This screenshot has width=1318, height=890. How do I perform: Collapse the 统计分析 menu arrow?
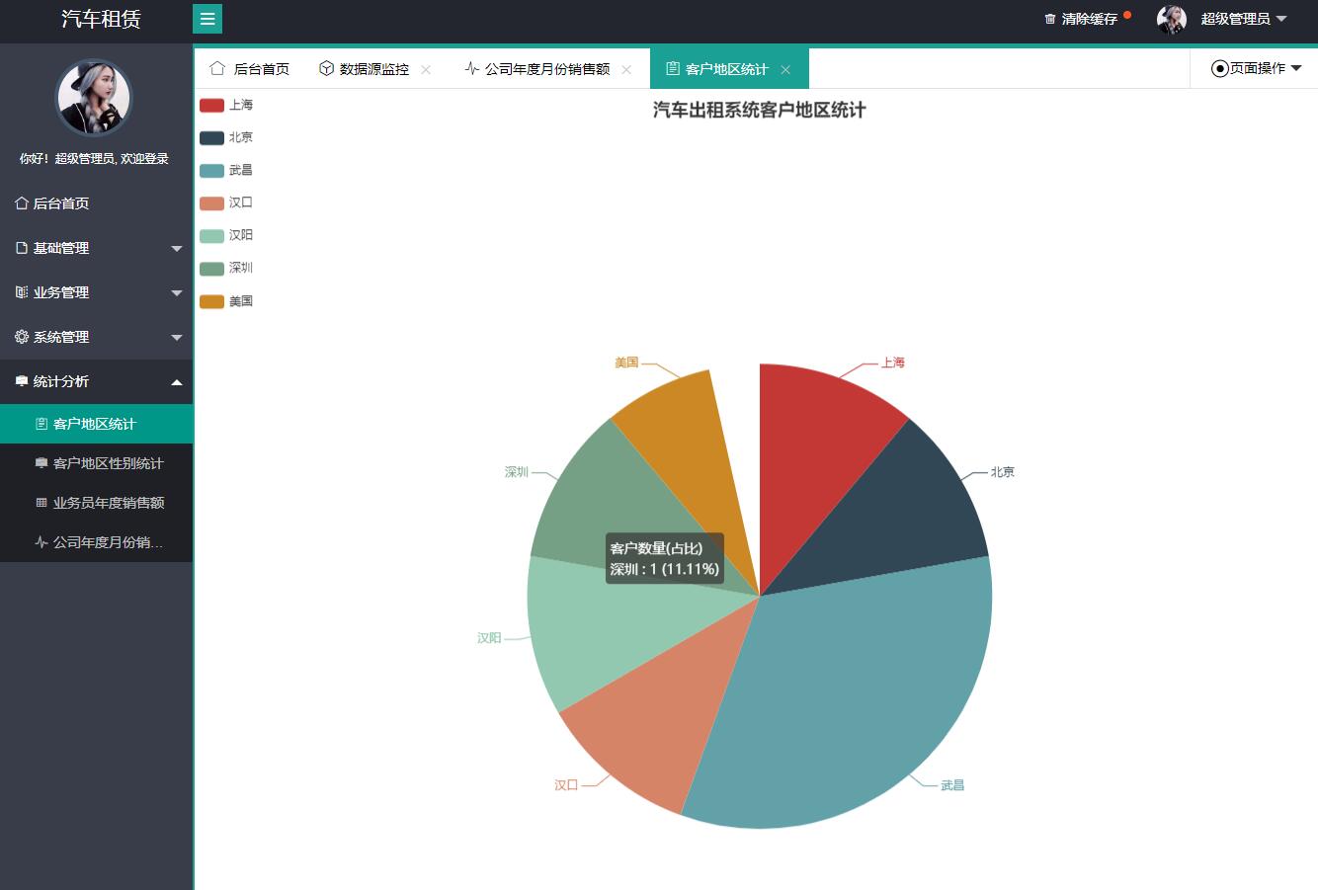coord(177,382)
